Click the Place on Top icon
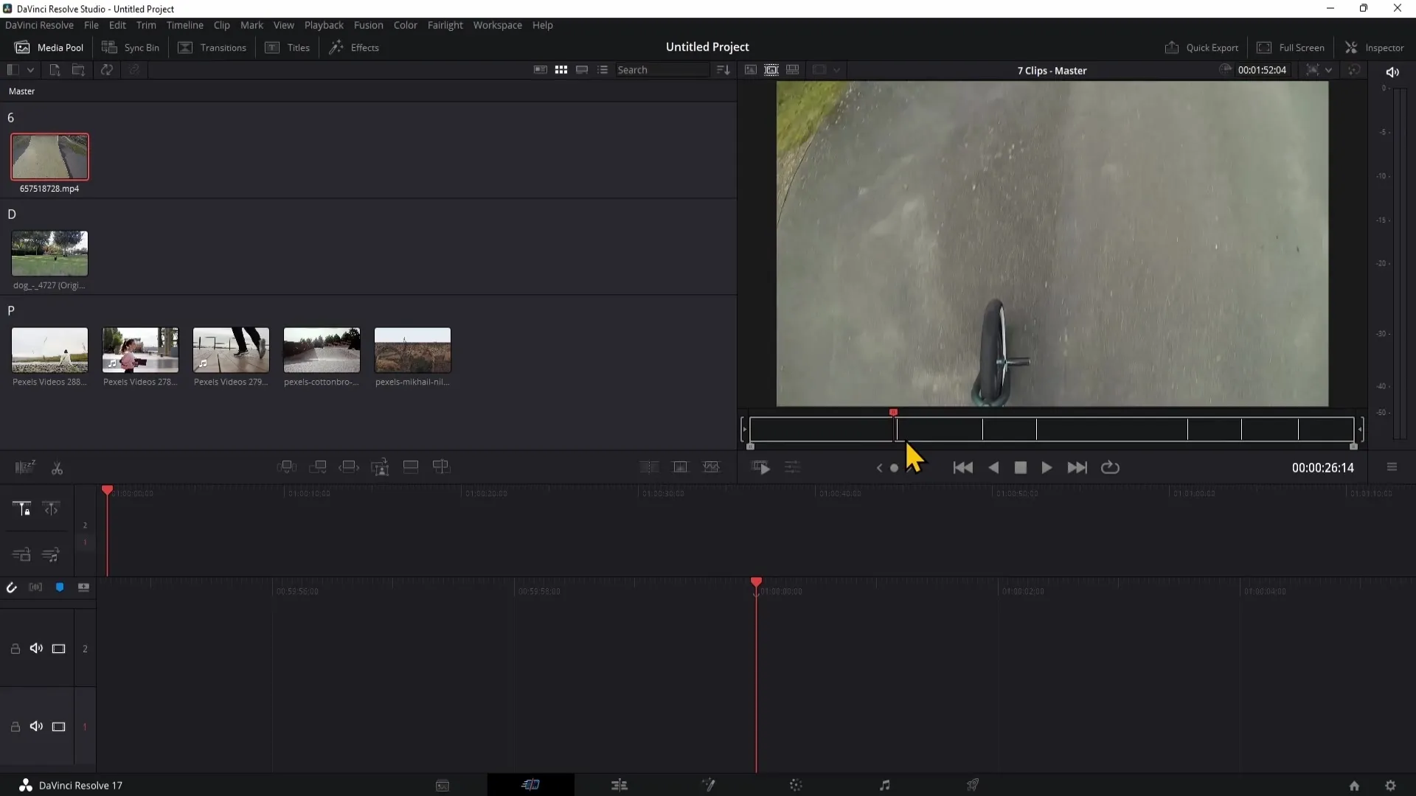The height and width of the screenshot is (796, 1416). 411,467
